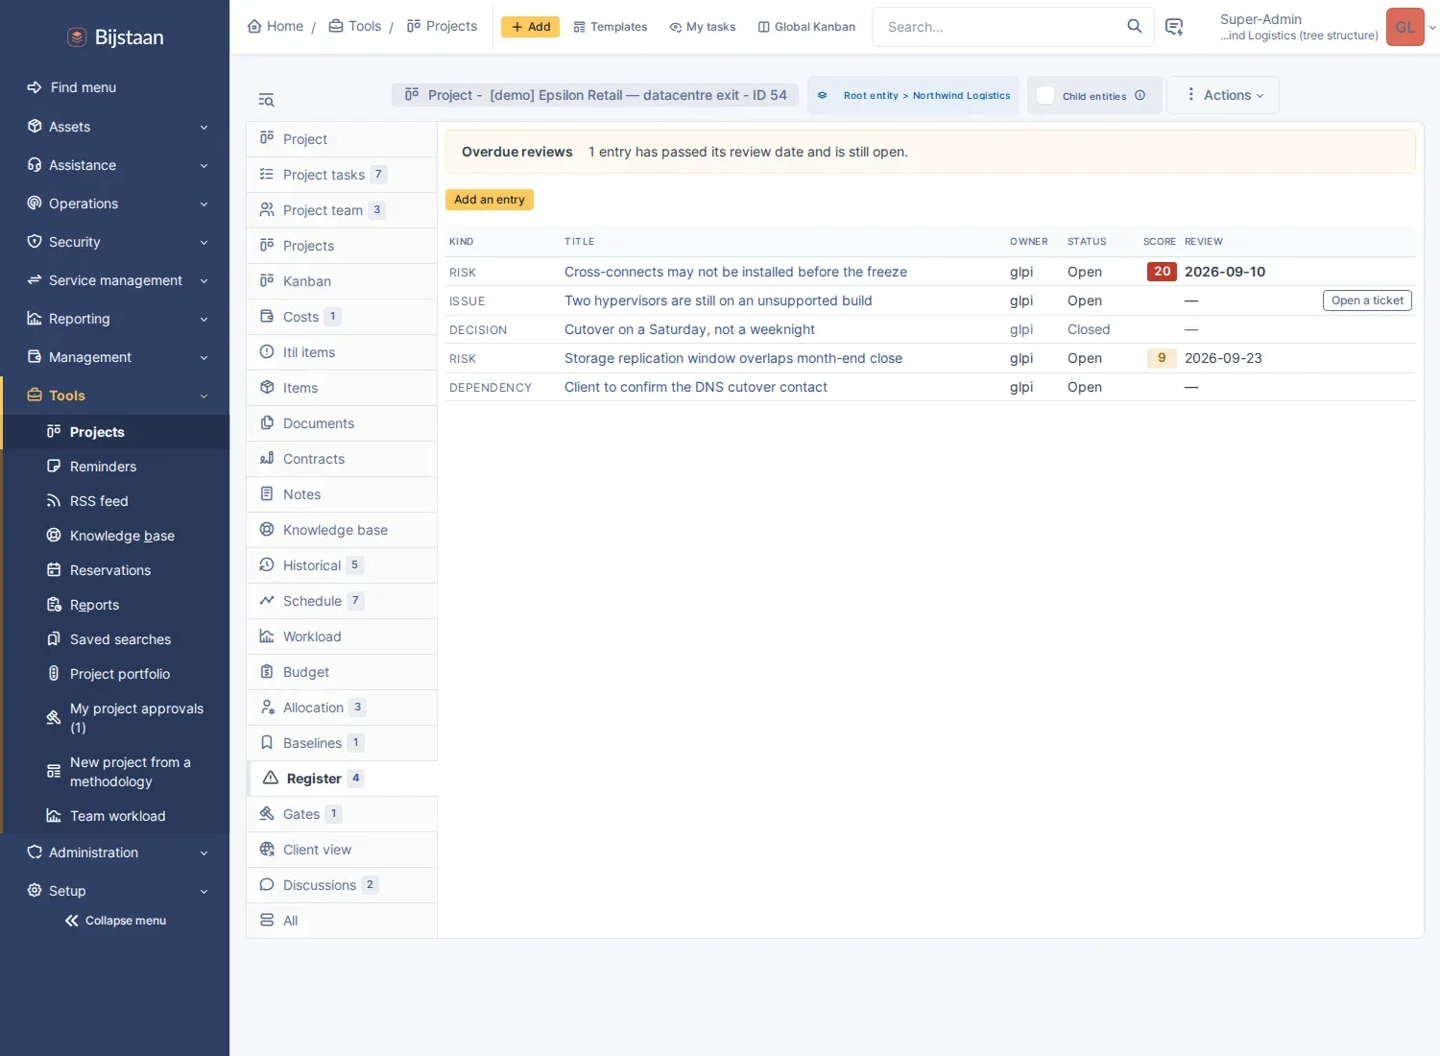Image resolution: width=1440 pixels, height=1056 pixels.
Task: Expand the Assistance menu
Action: 115,165
